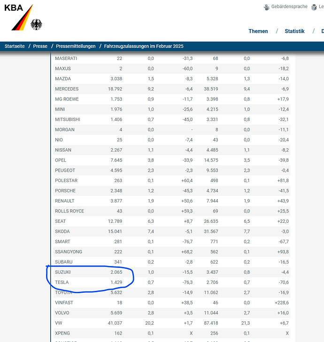This screenshot has height=342, width=324.
Task: Click Opel change value -33,9
Action: (187, 160)
